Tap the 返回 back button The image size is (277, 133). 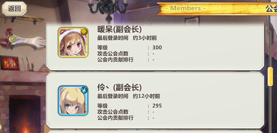point(14,9)
